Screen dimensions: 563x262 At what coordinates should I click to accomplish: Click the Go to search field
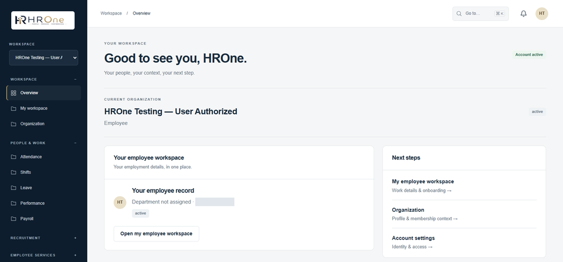pyautogui.click(x=480, y=13)
